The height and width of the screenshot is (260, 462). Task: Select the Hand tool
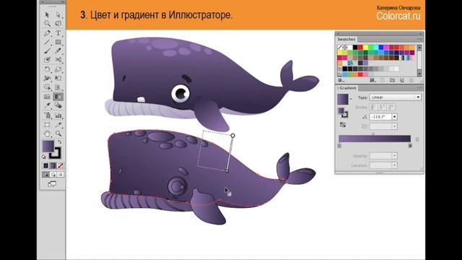point(47,134)
